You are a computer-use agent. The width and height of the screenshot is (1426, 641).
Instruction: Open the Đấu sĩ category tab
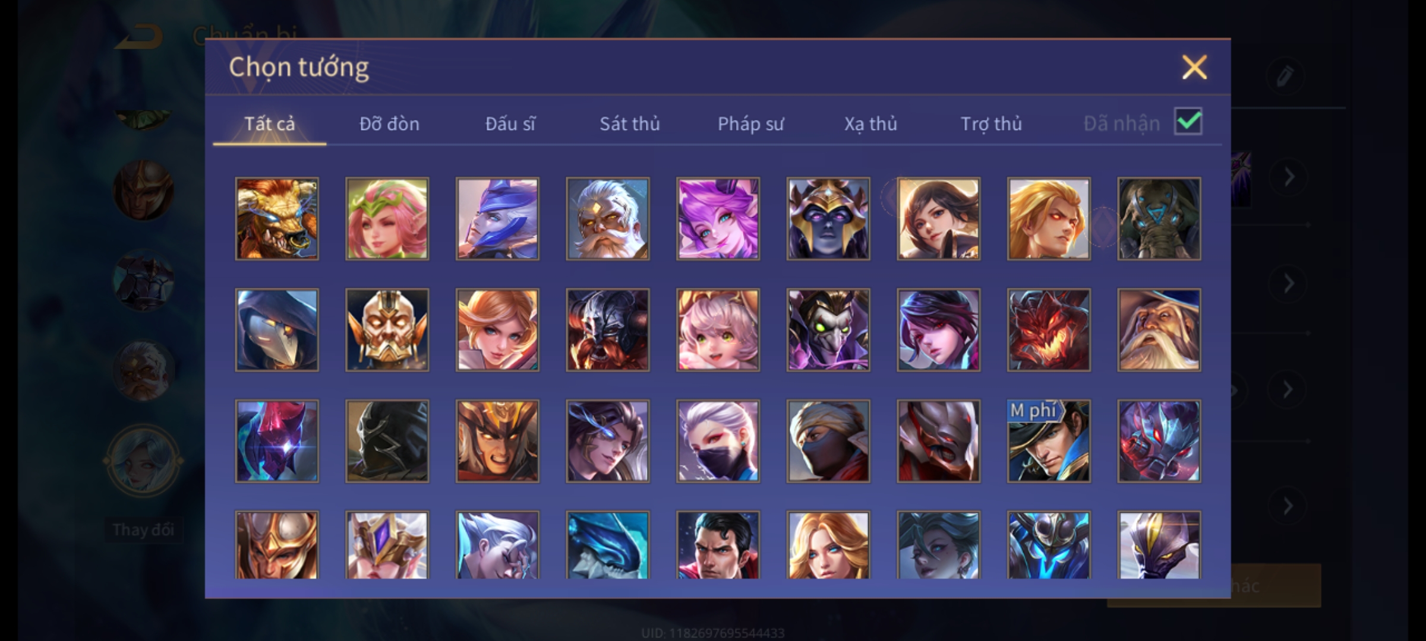(x=510, y=123)
